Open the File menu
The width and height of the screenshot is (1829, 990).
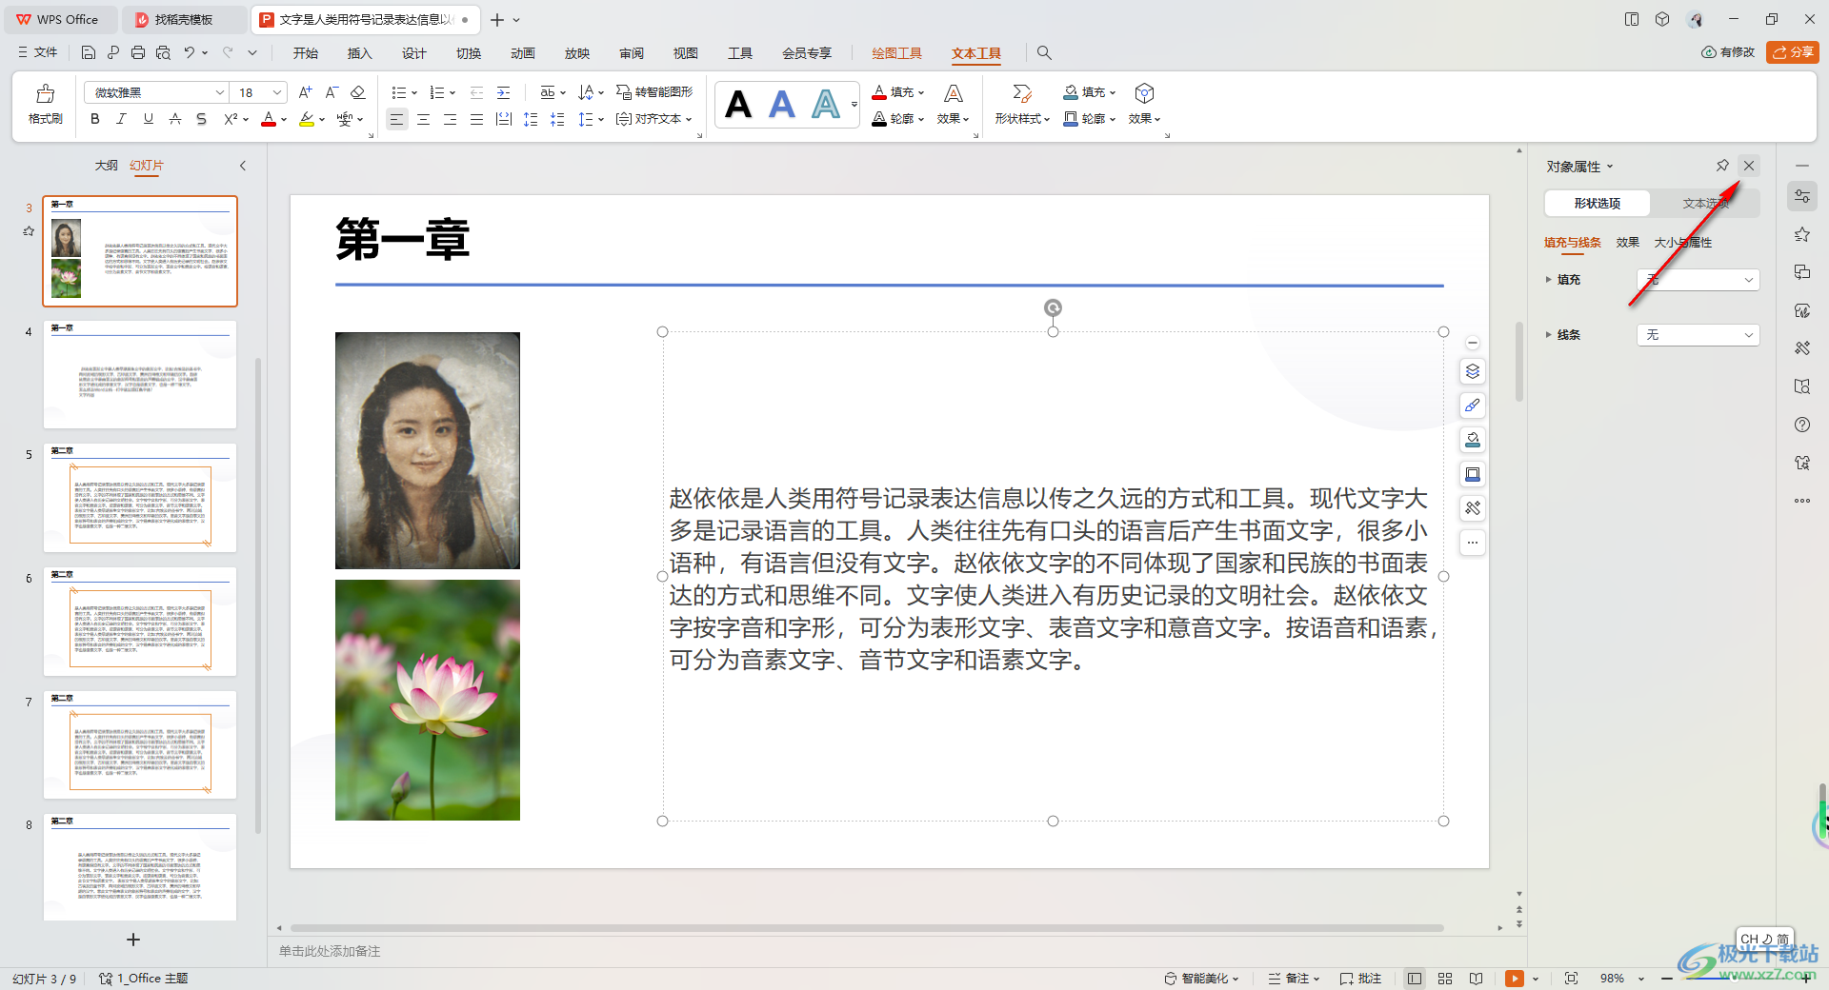pos(38,52)
